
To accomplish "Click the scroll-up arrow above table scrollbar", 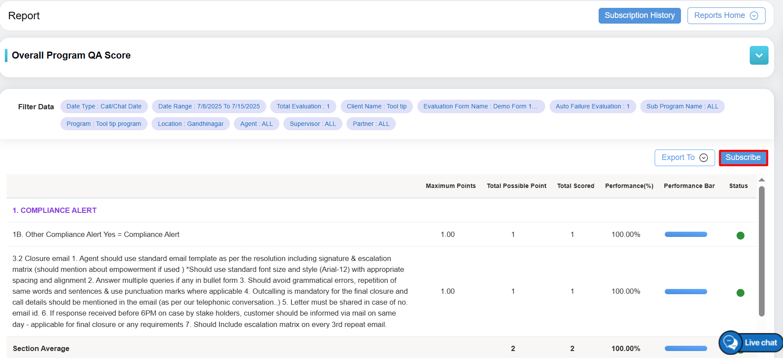I will (x=762, y=180).
